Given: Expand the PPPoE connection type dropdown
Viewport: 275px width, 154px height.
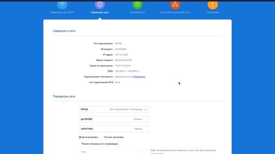Looking at the screenshot, I should tap(114, 110).
